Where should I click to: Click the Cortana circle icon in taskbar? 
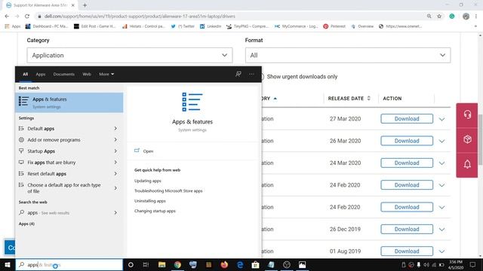(131, 264)
